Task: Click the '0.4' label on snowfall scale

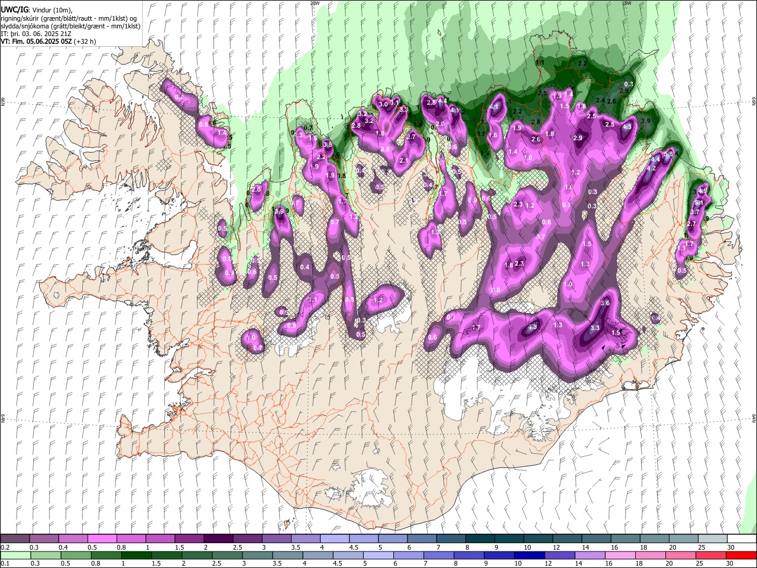Action: 63,547
